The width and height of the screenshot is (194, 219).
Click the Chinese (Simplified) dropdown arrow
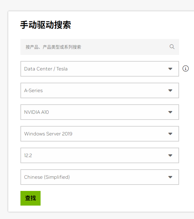click(x=170, y=177)
